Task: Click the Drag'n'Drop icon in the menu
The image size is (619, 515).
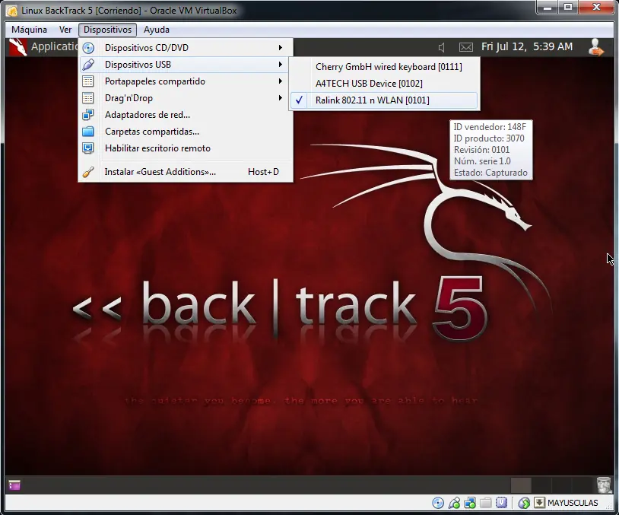Action: click(88, 98)
